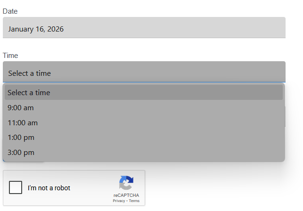This screenshot has width=303, height=211.
Task: Click the "Time" field label
Action: 10,55
